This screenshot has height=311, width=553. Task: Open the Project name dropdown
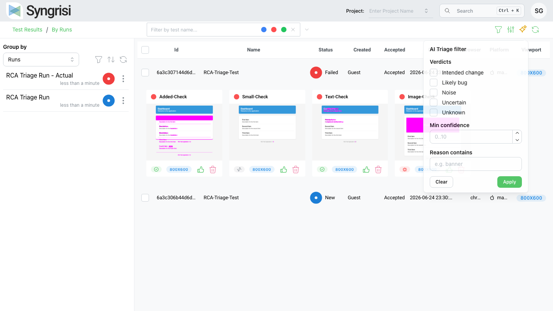(401, 11)
